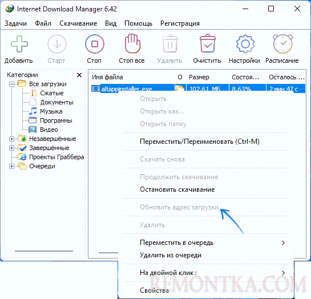Expand the Незавершённые tree node
The height and width of the screenshot is (299, 311).
12,139
